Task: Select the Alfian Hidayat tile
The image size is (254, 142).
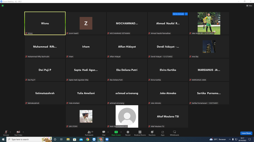Action: pyautogui.click(x=127, y=47)
